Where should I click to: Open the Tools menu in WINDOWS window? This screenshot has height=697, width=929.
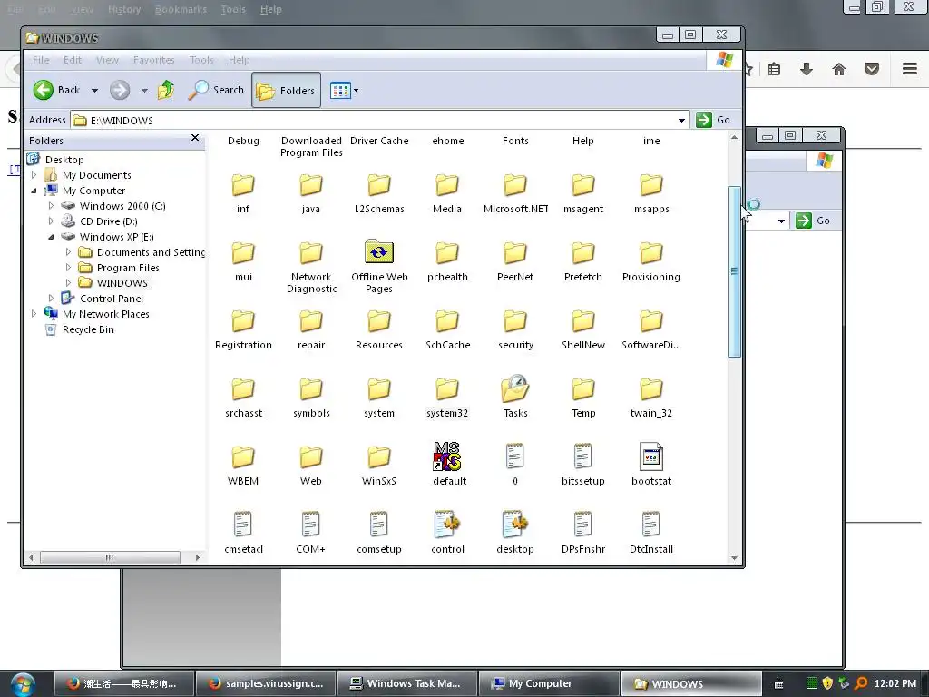coord(201,60)
